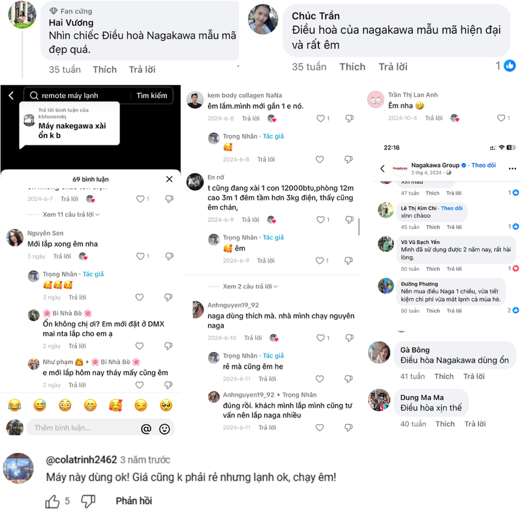Click the Thêm bình luận input field
The height and width of the screenshot is (522, 522).
84,428
